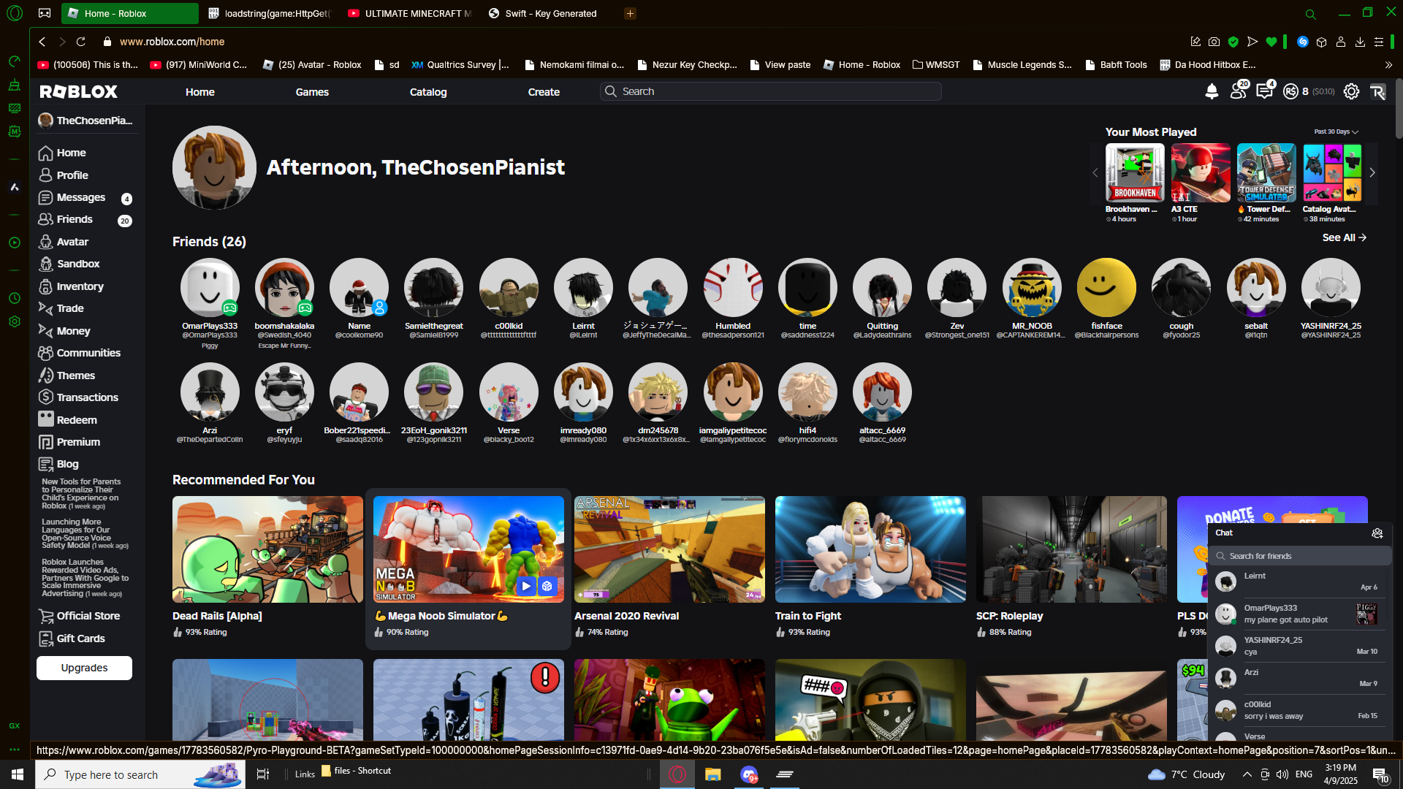Open chat settings gear icon

(x=1377, y=533)
